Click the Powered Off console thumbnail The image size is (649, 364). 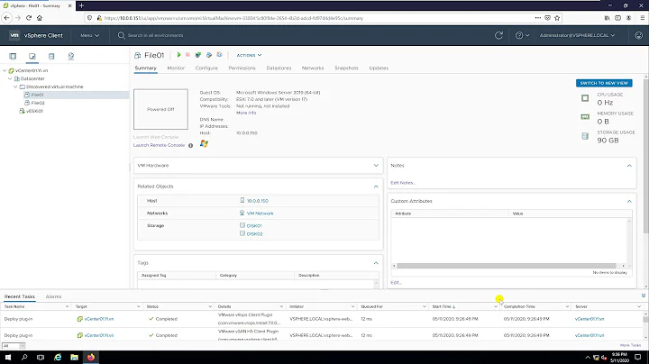160,109
